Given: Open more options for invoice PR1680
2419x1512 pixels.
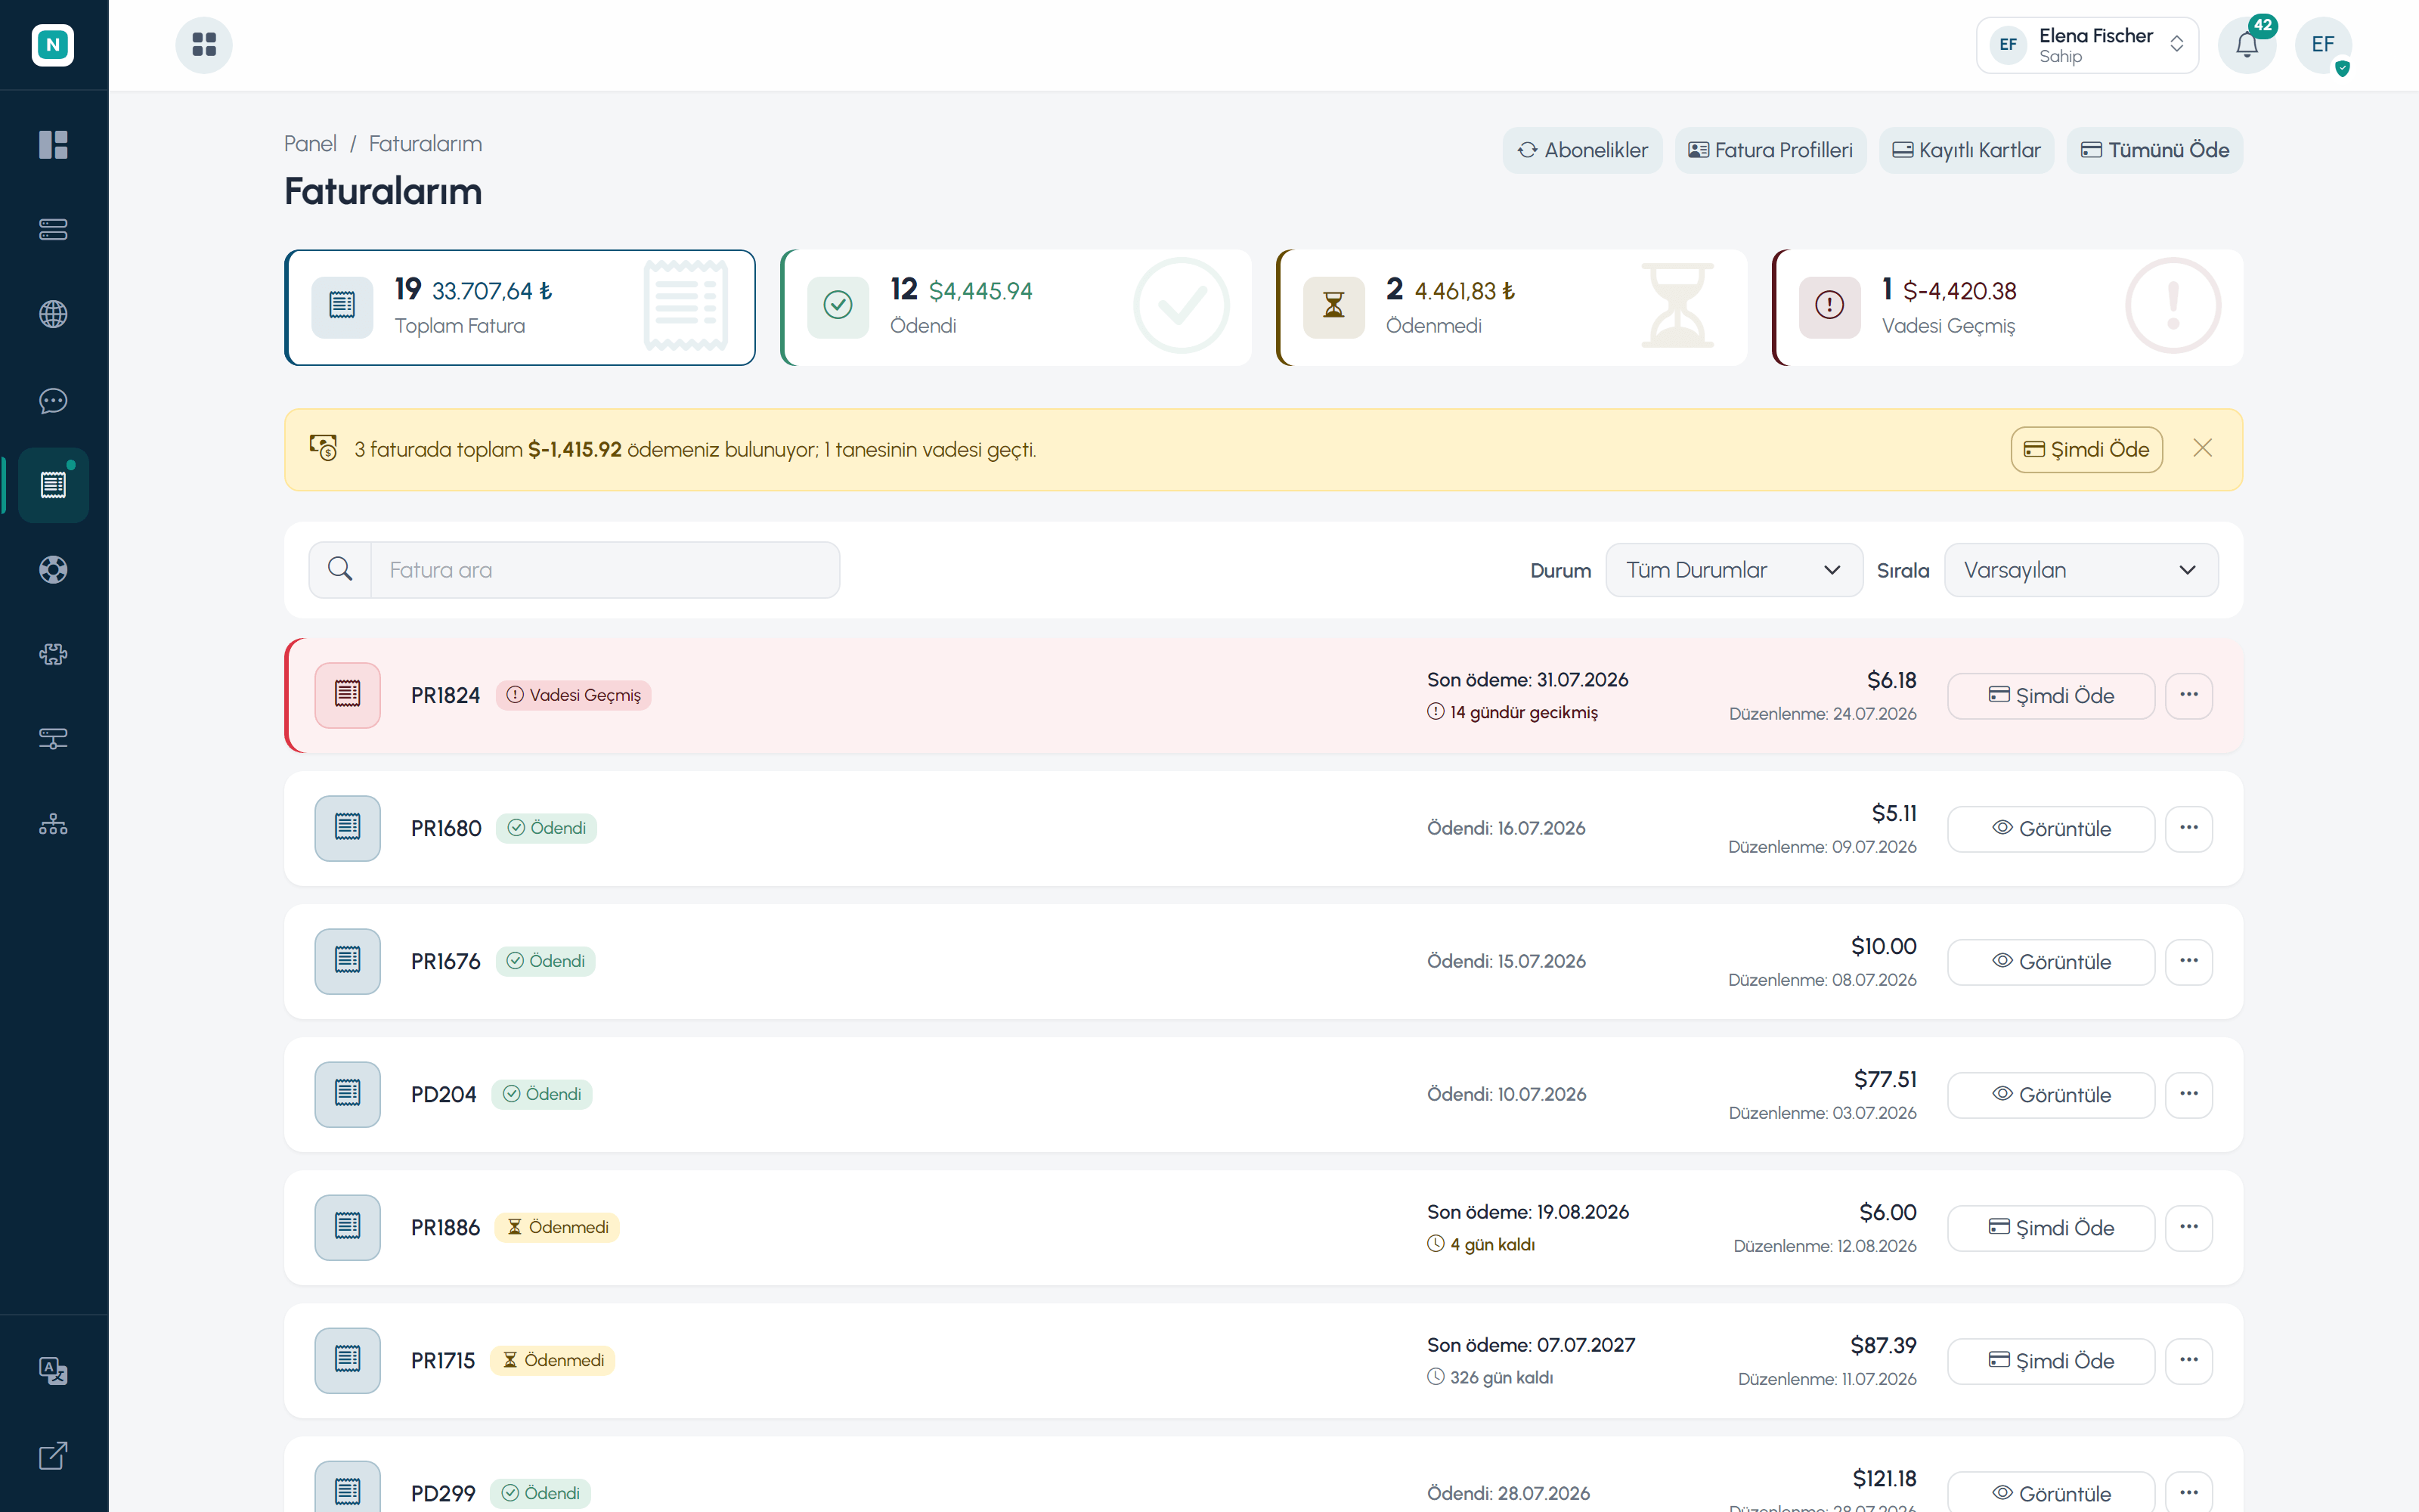Looking at the screenshot, I should tap(2189, 828).
